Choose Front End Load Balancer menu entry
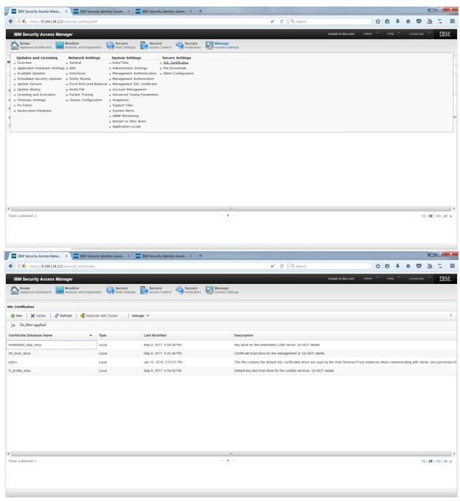 [x=89, y=84]
